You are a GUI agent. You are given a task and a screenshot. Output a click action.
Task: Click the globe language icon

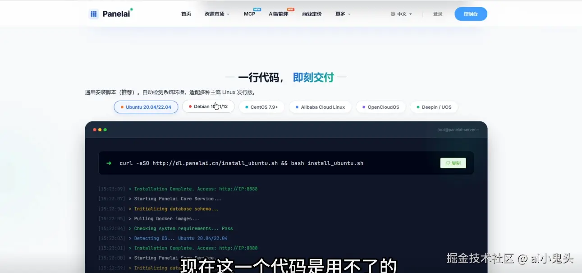[393, 14]
